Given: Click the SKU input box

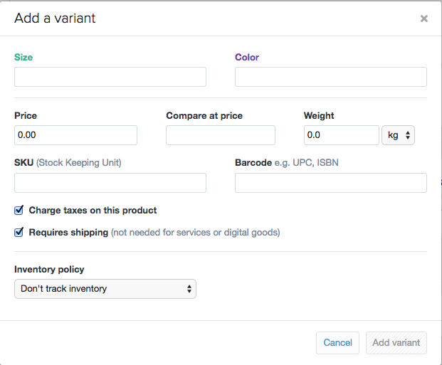Looking at the screenshot, I should [x=110, y=183].
